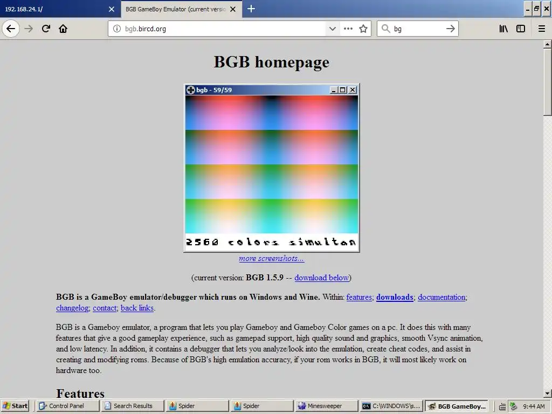Screen dimensions: 552x414
Task: Open the 'more screenshots...' link
Action: click(x=272, y=258)
